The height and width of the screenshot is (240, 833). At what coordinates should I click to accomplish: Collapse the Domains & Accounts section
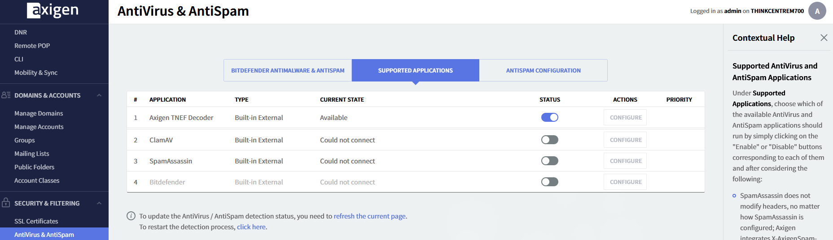coord(99,95)
